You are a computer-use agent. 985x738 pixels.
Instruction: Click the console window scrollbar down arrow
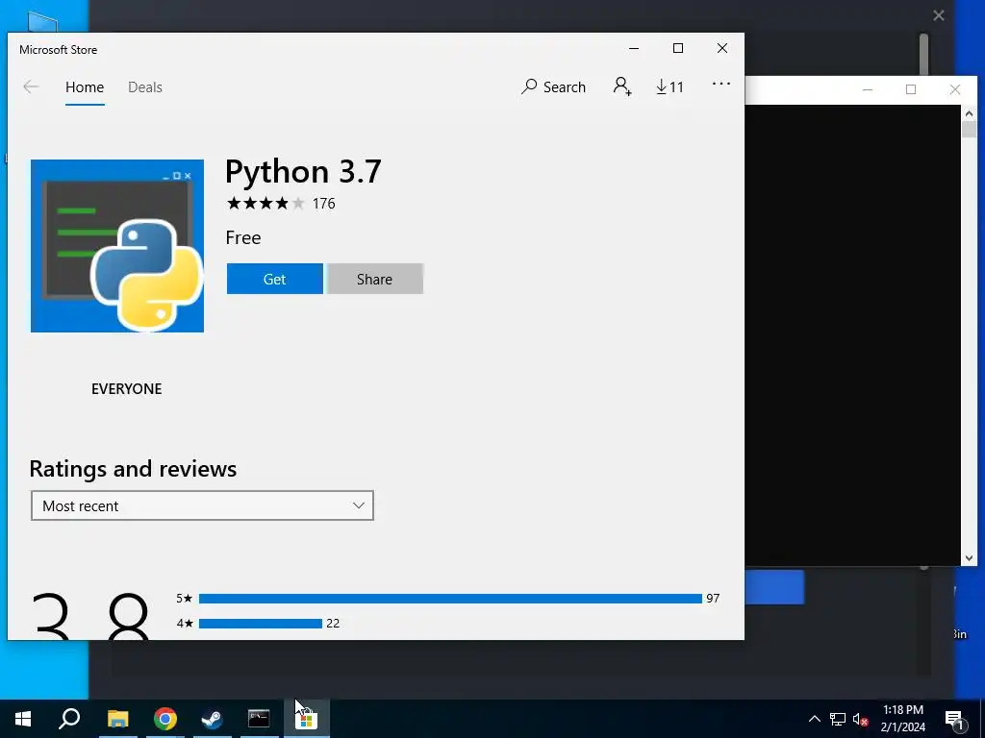coord(969,558)
